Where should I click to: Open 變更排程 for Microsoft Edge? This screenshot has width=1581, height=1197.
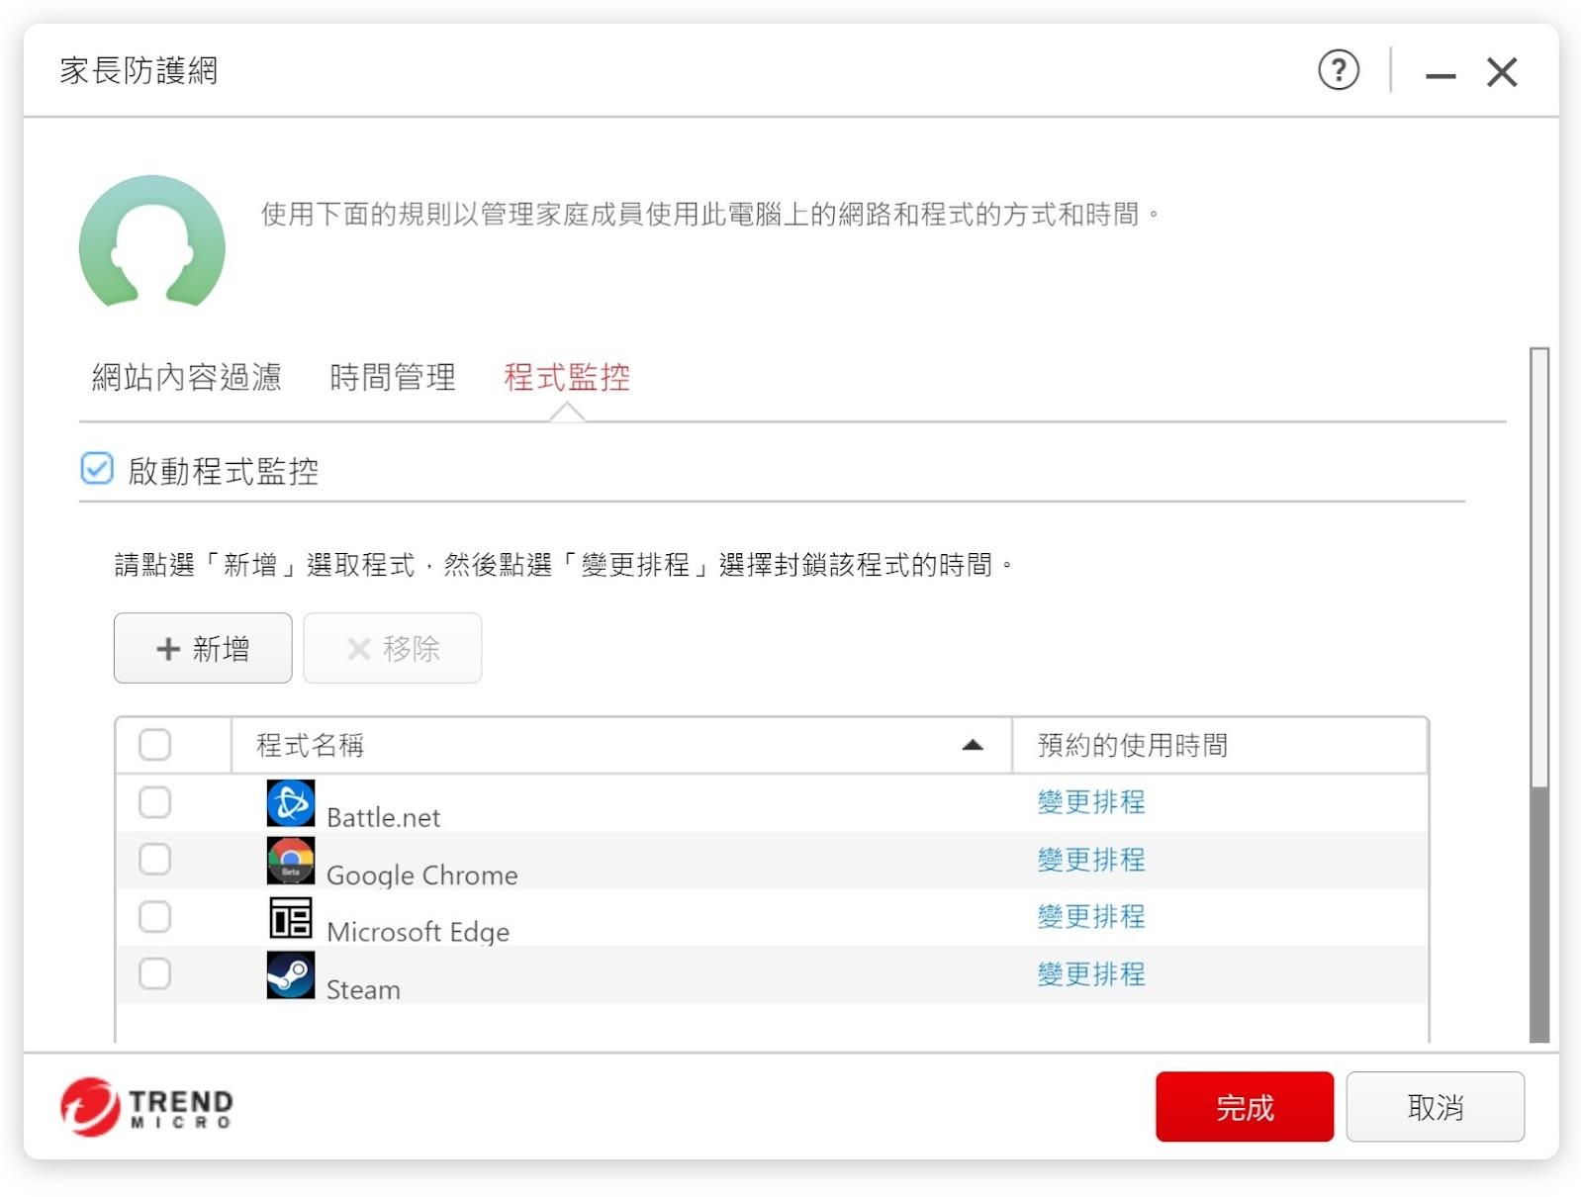1091,916
